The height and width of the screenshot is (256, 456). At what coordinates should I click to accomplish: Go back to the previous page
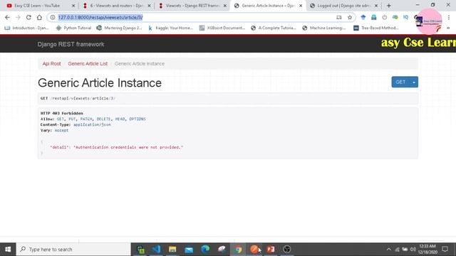[x=7, y=17]
